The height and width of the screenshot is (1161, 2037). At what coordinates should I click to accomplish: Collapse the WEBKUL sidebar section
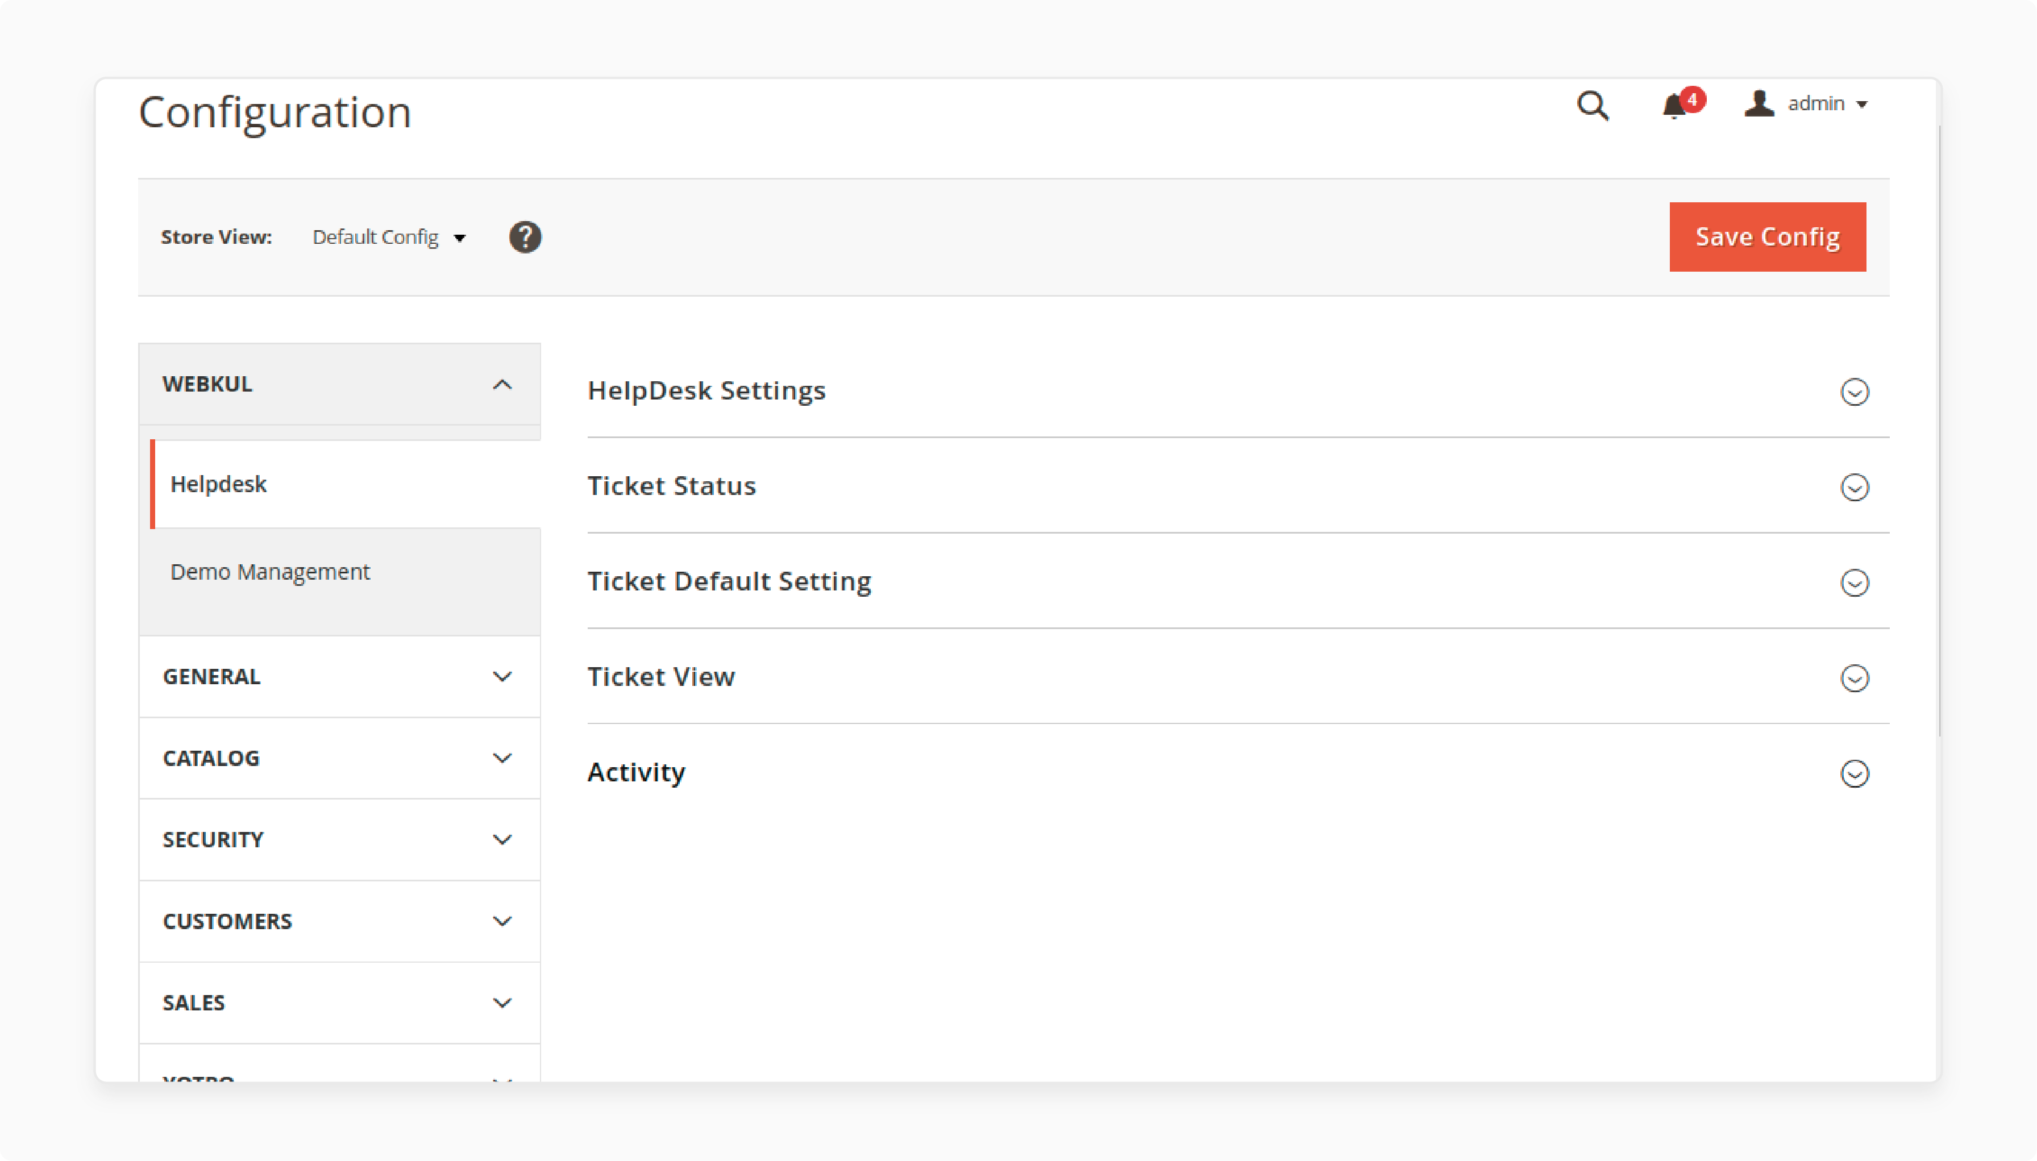[x=340, y=384]
